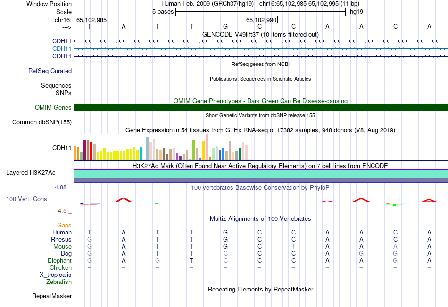This screenshot has height=307, width=448.
Task: Click the OMIM Genes side label
Action: tap(53, 107)
